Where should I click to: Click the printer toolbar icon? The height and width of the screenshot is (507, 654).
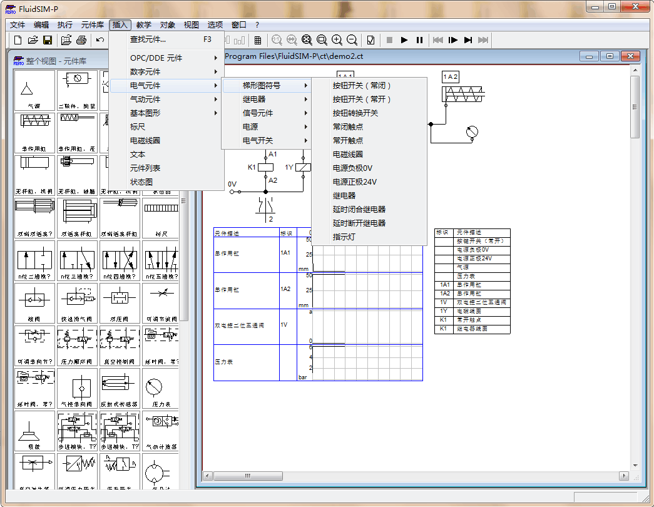pyautogui.click(x=81, y=40)
